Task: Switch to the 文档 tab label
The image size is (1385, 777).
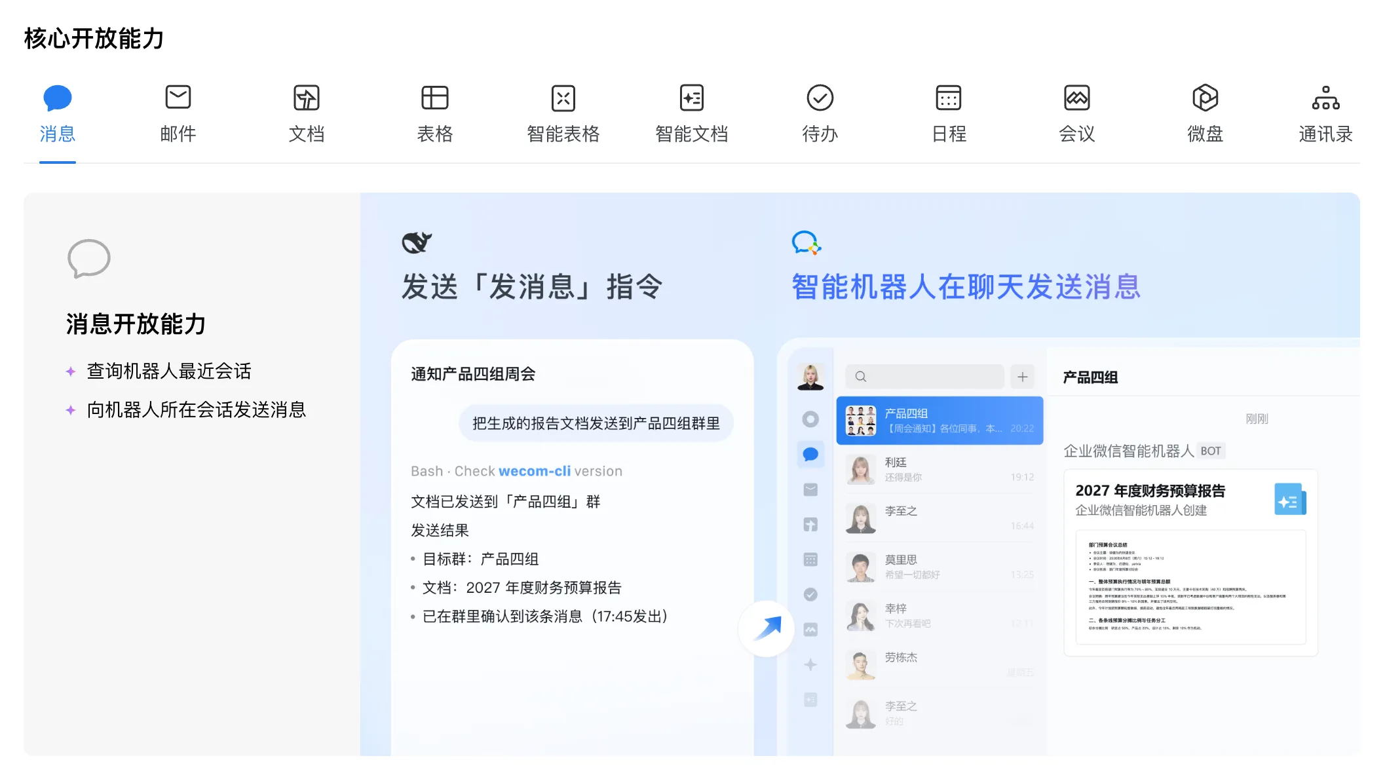Action: (307, 134)
